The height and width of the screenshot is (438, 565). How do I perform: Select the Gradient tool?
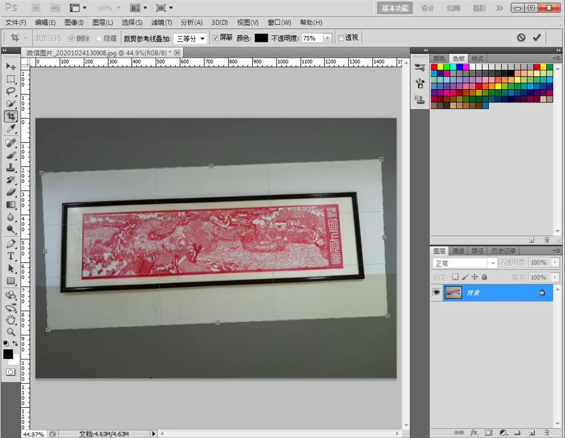click(11, 205)
